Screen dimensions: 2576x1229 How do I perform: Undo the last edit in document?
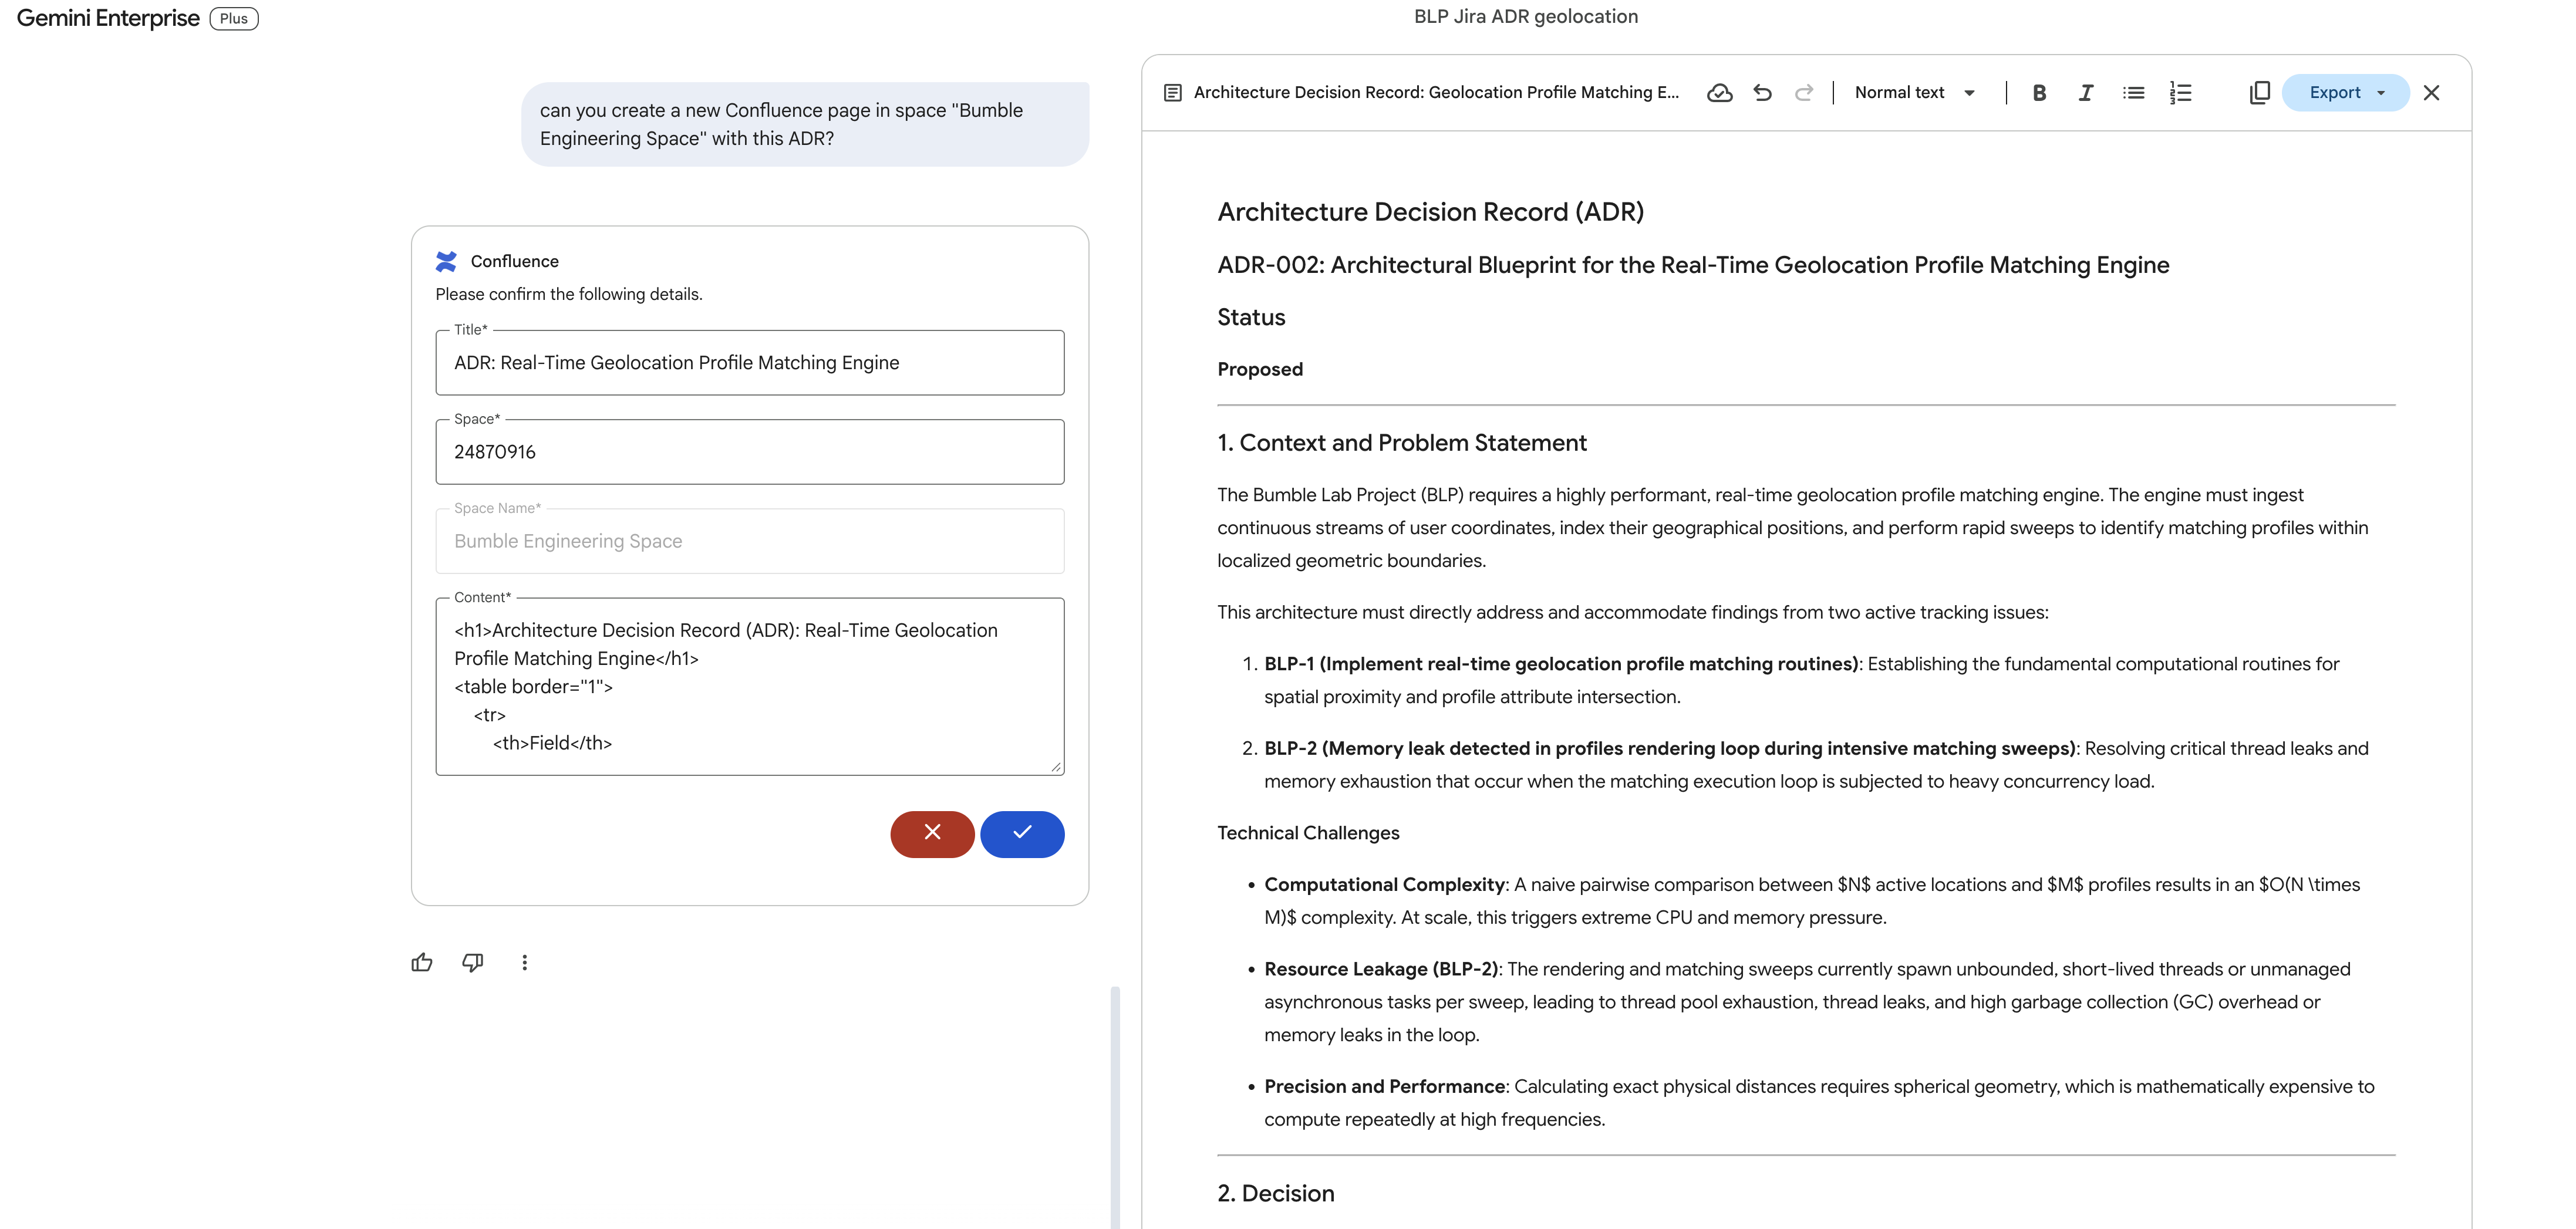click(1762, 92)
